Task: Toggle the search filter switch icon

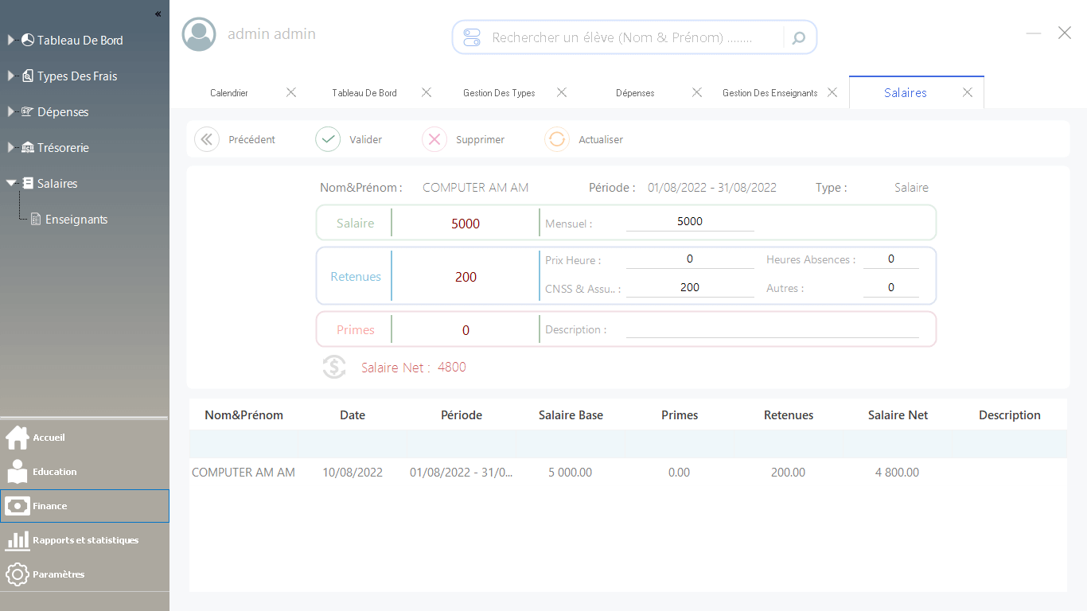Action: pyautogui.click(x=472, y=37)
